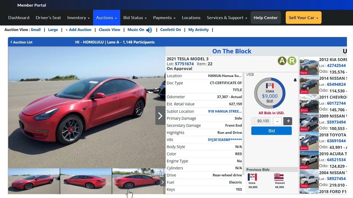Click 2004 Nissan thumbnail marked 7min

tap(309, 179)
